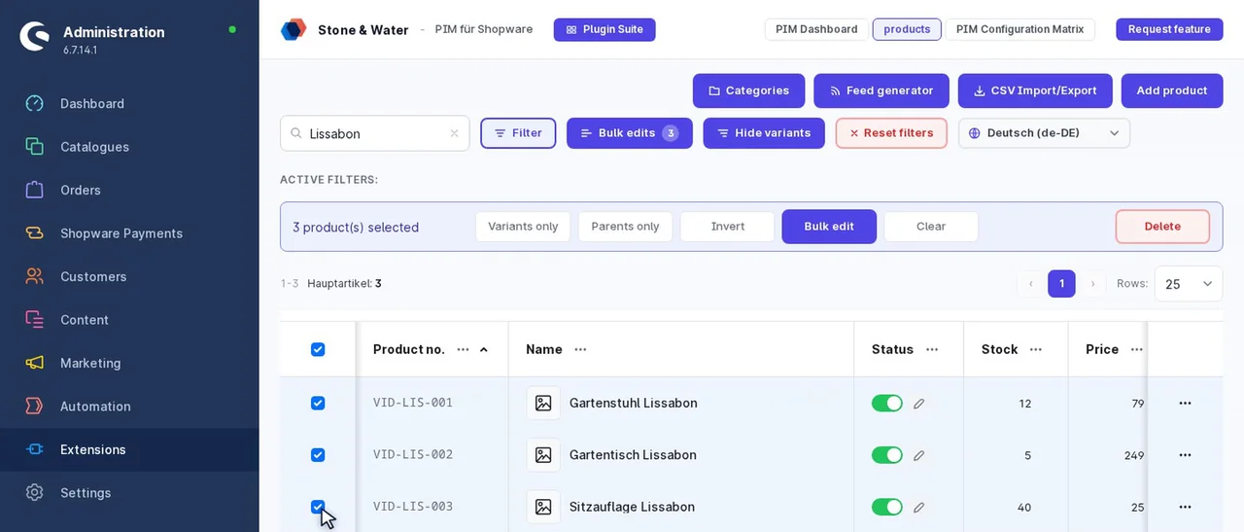Click the Automation sidebar icon
1244x532 pixels.
point(35,406)
